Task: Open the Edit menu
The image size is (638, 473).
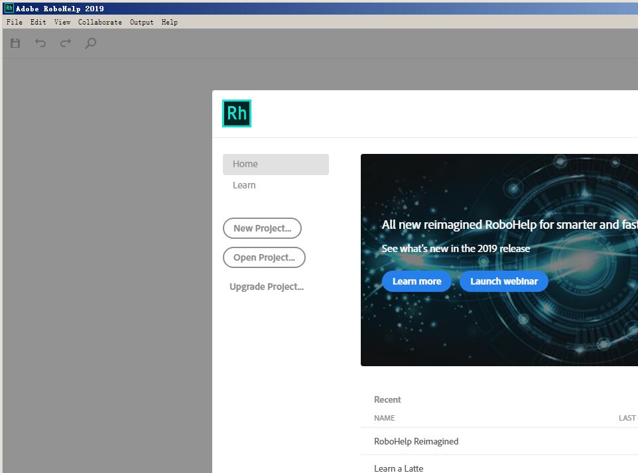Action: point(38,22)
